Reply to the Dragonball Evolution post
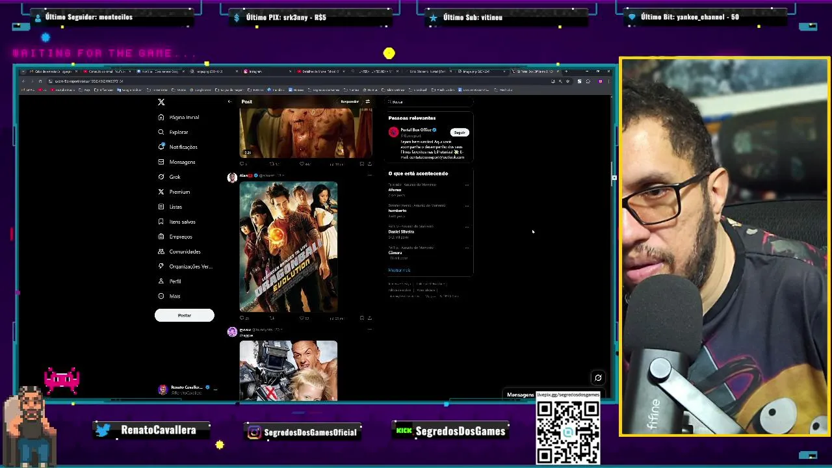 [x=242, y=318]
